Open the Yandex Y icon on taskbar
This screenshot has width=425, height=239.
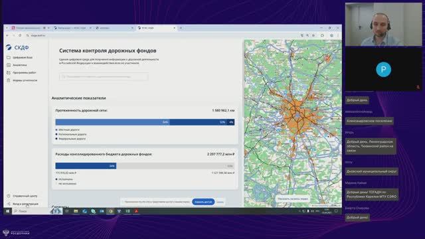pyautogui.click(x=119, y=211)
